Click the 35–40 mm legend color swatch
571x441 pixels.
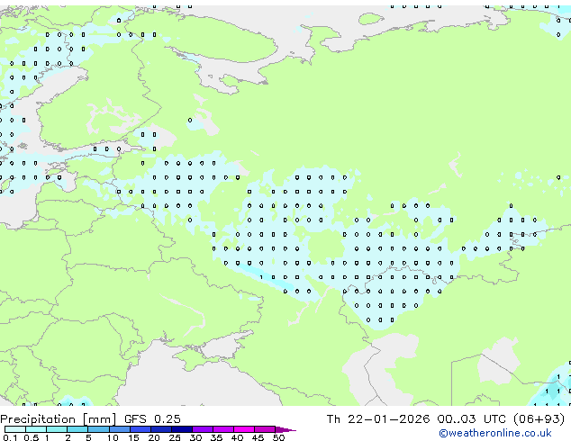click(222, 429)
